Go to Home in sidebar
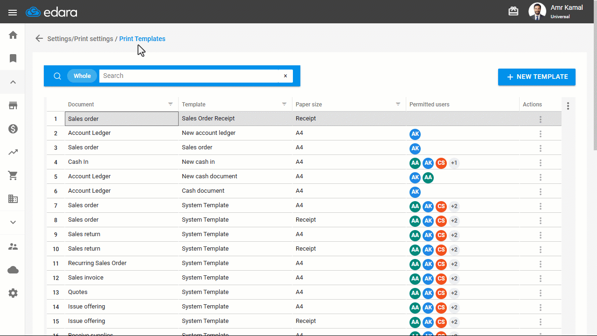The image size is (597, 336). click(13, 35)
